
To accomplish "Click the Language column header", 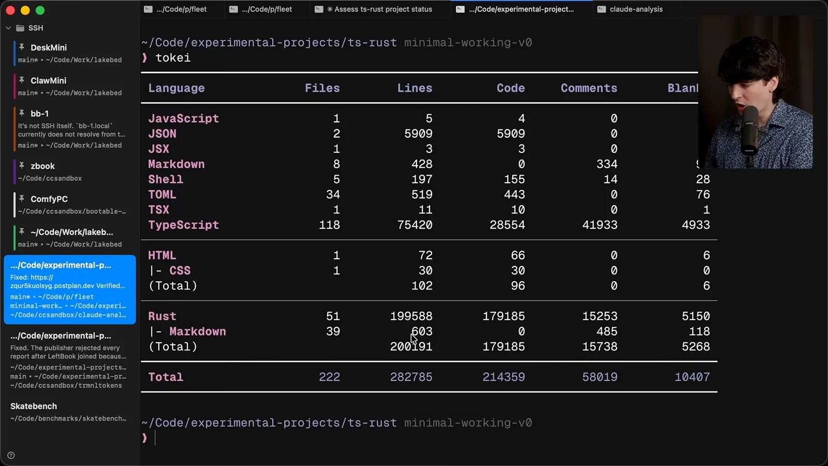I will [x=176, y=89].
